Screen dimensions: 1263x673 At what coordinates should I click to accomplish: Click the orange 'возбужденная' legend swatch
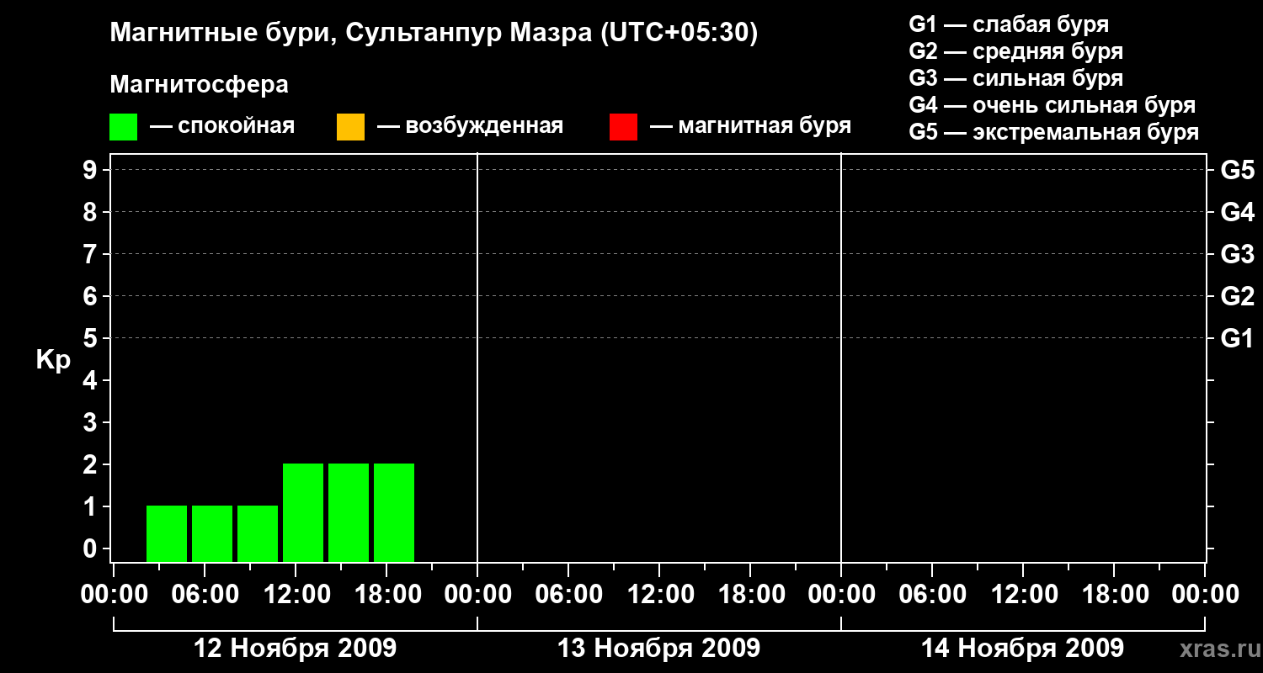coord(350,127)
